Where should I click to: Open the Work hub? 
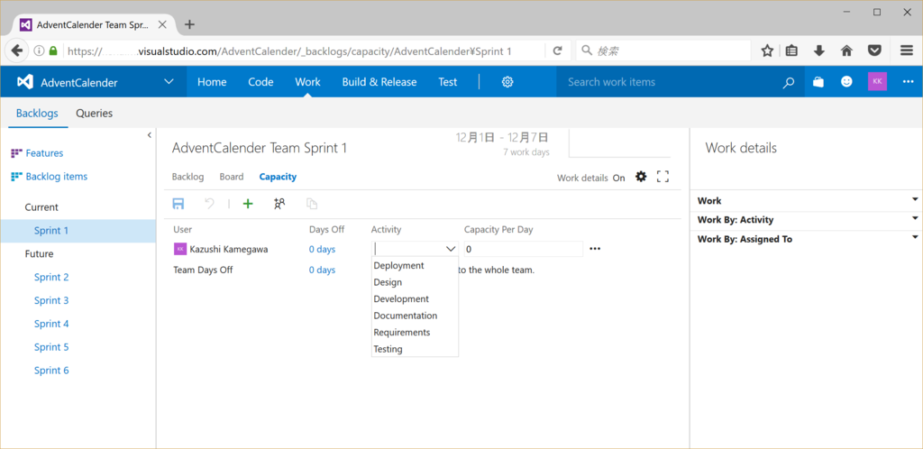[x=308, y=82]
